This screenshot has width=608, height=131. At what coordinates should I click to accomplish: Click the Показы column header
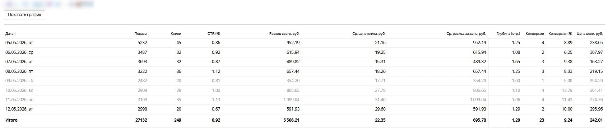(141, 34)
